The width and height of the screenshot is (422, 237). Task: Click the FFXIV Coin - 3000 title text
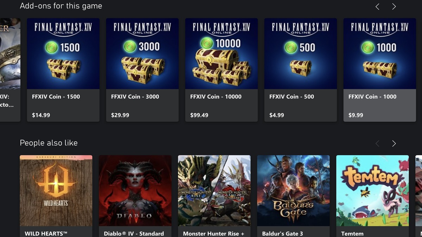[x=135, y=97]
